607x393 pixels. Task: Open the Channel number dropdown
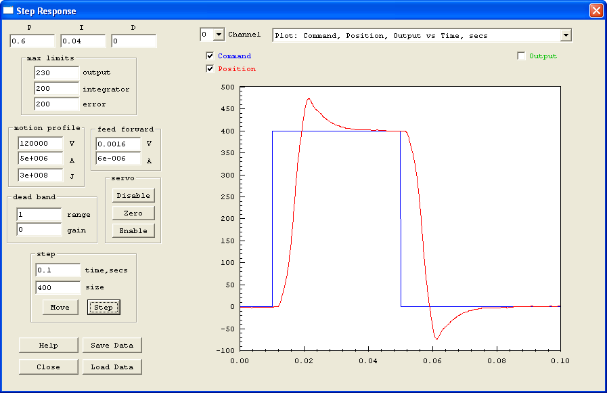tap(219, 35)
